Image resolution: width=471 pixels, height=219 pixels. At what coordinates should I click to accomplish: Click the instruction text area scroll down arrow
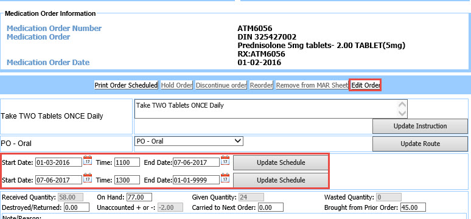click(402, 113)
